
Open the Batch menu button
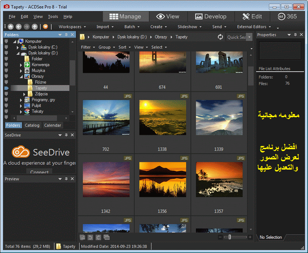[132, 27]
